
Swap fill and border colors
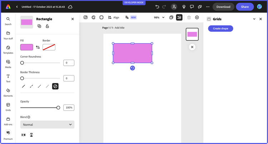click(x=38, y=47)
